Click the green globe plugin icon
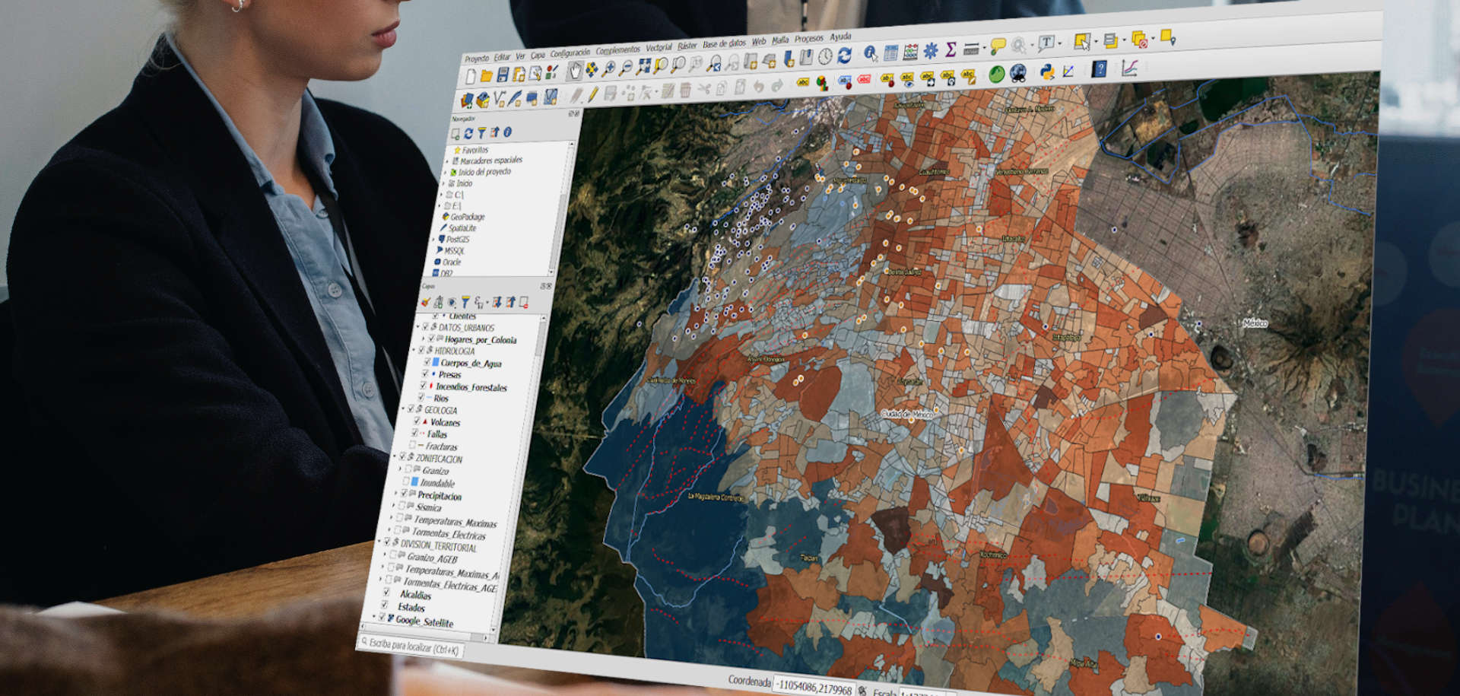Viewport: 1460px width, 696px height. (x=997, y=74)
